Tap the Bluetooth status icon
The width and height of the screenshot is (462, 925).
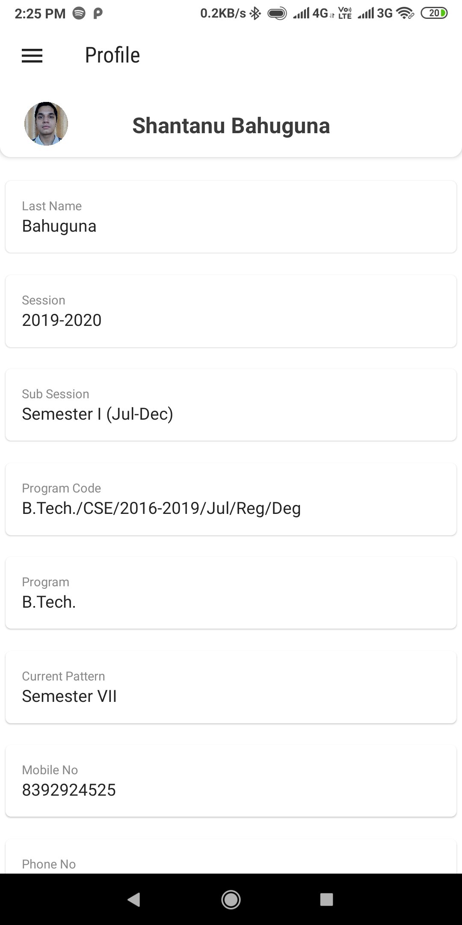pos(255,14)
